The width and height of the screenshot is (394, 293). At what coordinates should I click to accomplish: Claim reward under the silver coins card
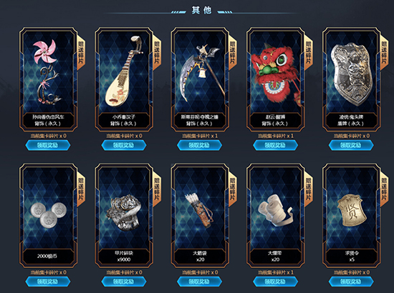point(48,282)
